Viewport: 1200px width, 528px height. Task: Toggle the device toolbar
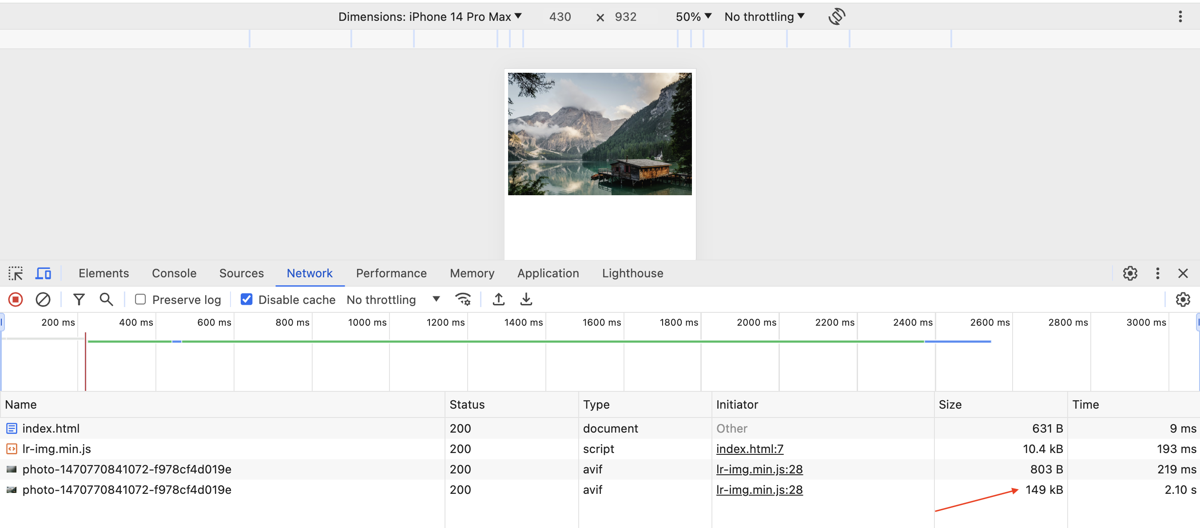pyautogui.click(x=43, y=273)
